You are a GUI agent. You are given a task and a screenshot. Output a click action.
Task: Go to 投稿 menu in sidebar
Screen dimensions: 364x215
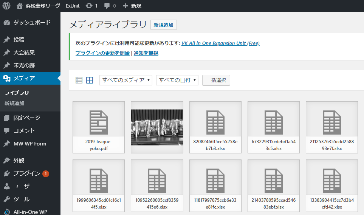click(x=19, y=40)
